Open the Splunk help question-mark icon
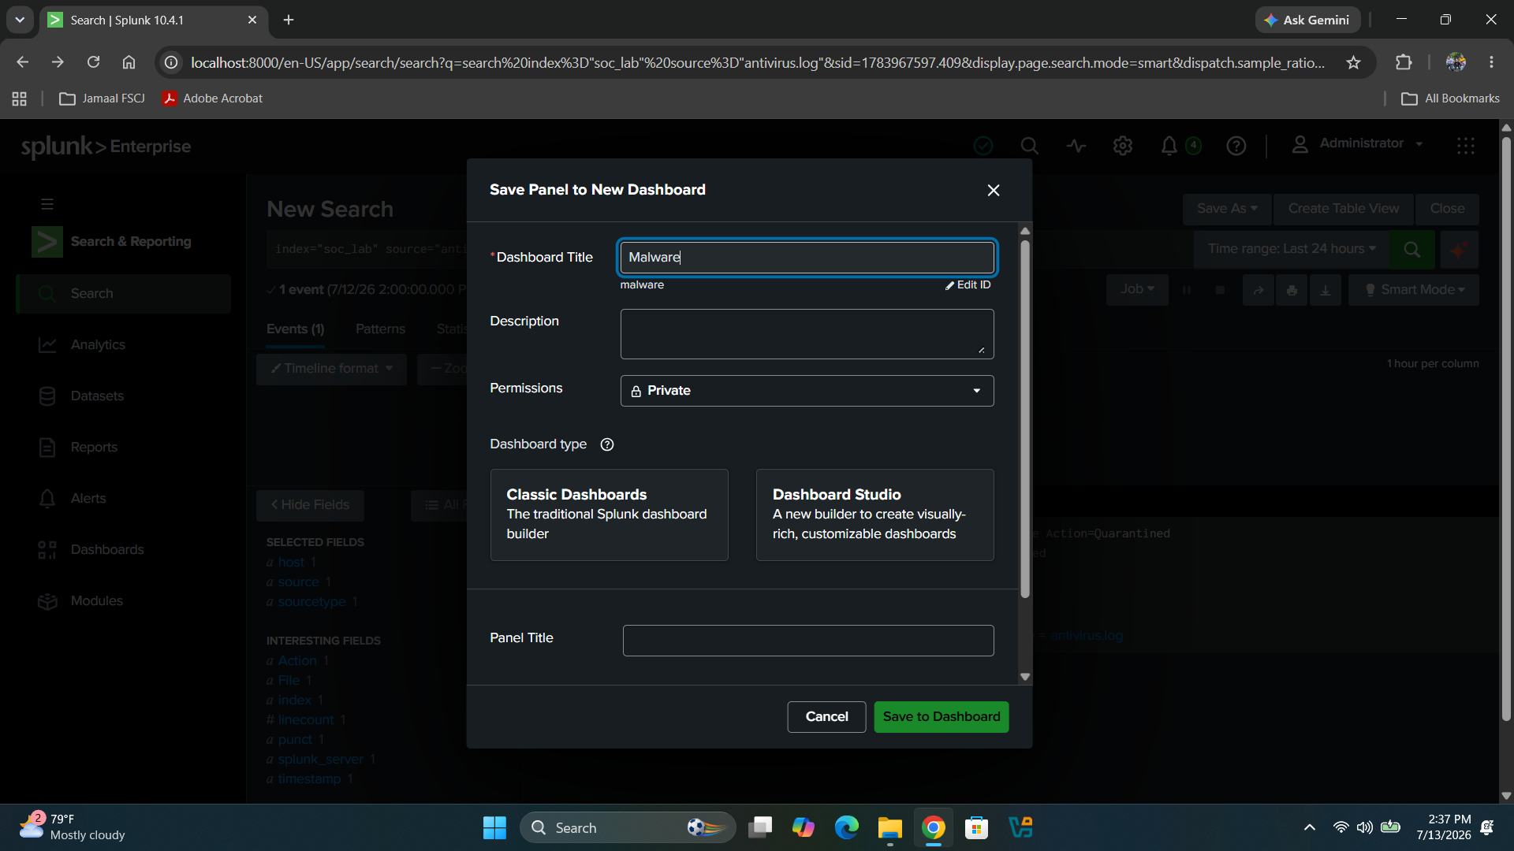The height and width of the screenshot is (851, 1514). [x=1236, y=146]
